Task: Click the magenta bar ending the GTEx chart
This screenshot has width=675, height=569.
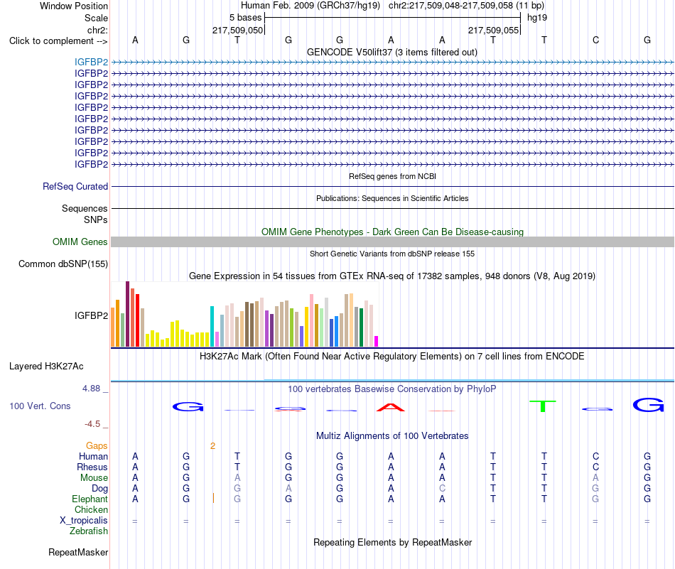Action: [x=377, y=341]
